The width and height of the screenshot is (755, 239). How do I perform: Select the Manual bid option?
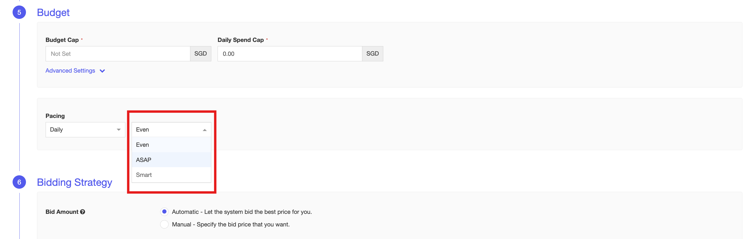point(164,224)
